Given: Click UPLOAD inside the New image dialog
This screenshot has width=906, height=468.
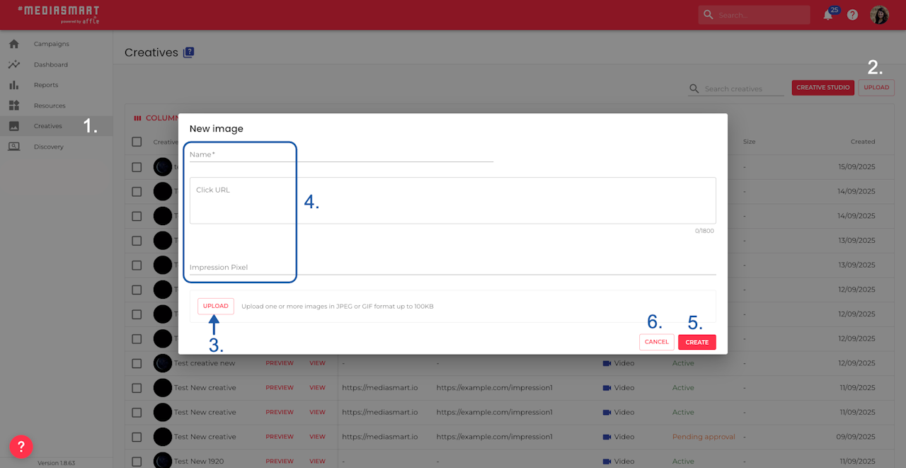Looking at the screenshot, I should [216, 306].
